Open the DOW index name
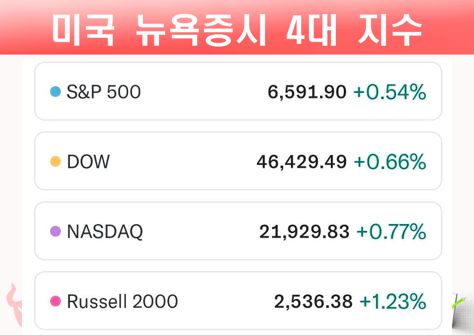474x335 pixels. tap(88, 162)
